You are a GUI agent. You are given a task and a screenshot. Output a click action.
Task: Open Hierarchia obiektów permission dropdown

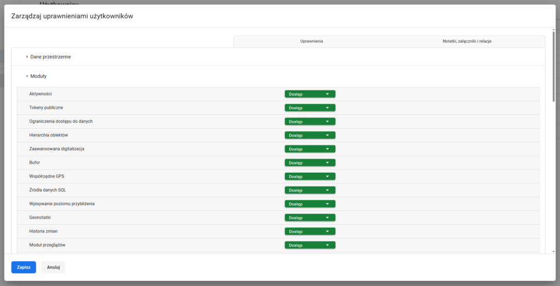click(x=310, y=135)
